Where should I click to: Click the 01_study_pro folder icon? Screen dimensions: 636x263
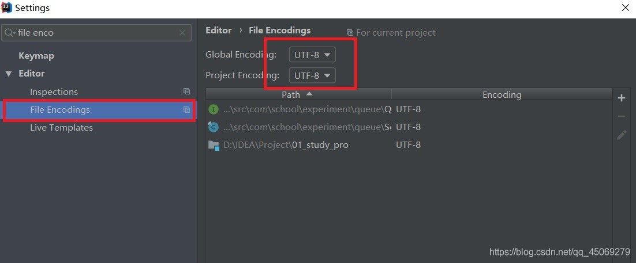[214, 145]
